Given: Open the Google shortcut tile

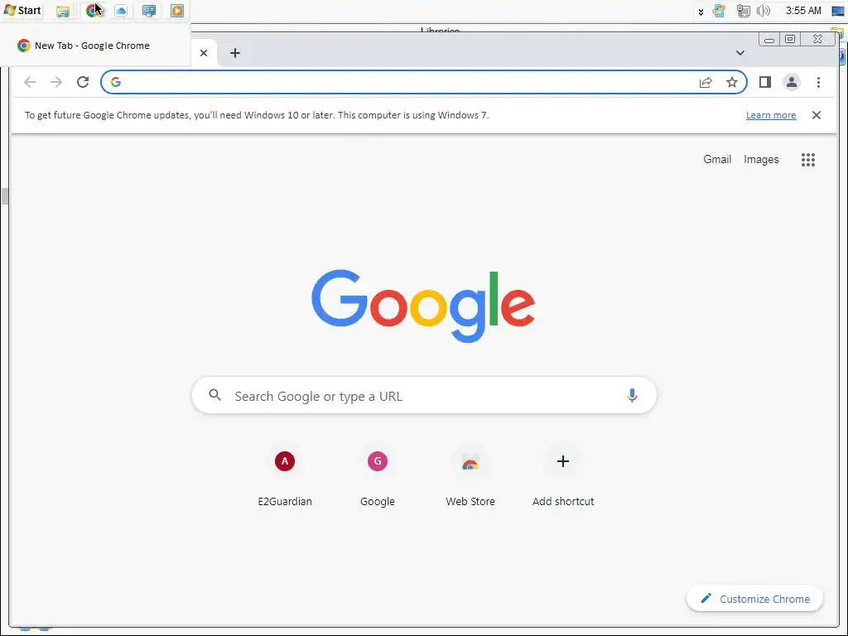Looking at the screenshot, I should [378, 478].
